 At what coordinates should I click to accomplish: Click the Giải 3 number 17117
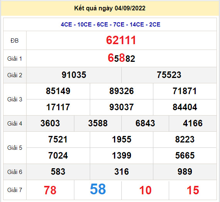tap(58, 107)
